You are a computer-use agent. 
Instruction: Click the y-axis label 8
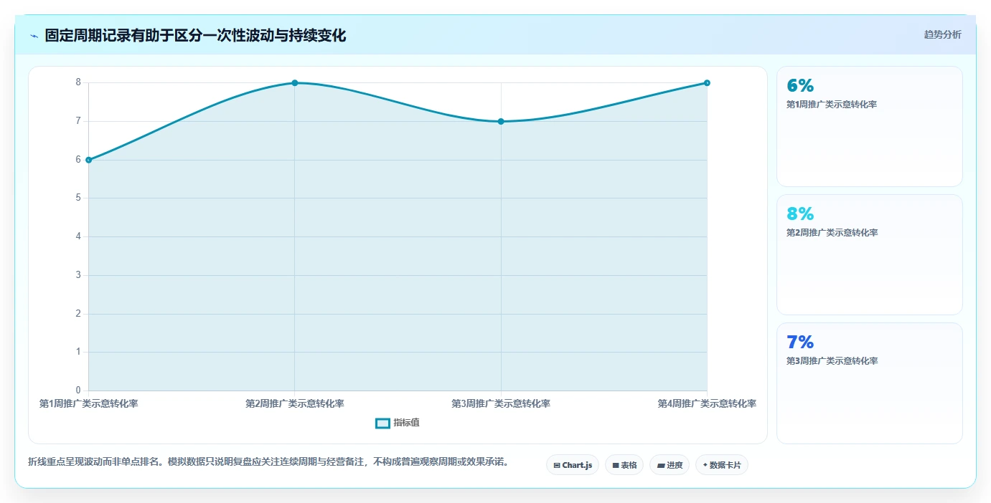tap(78, 82)
